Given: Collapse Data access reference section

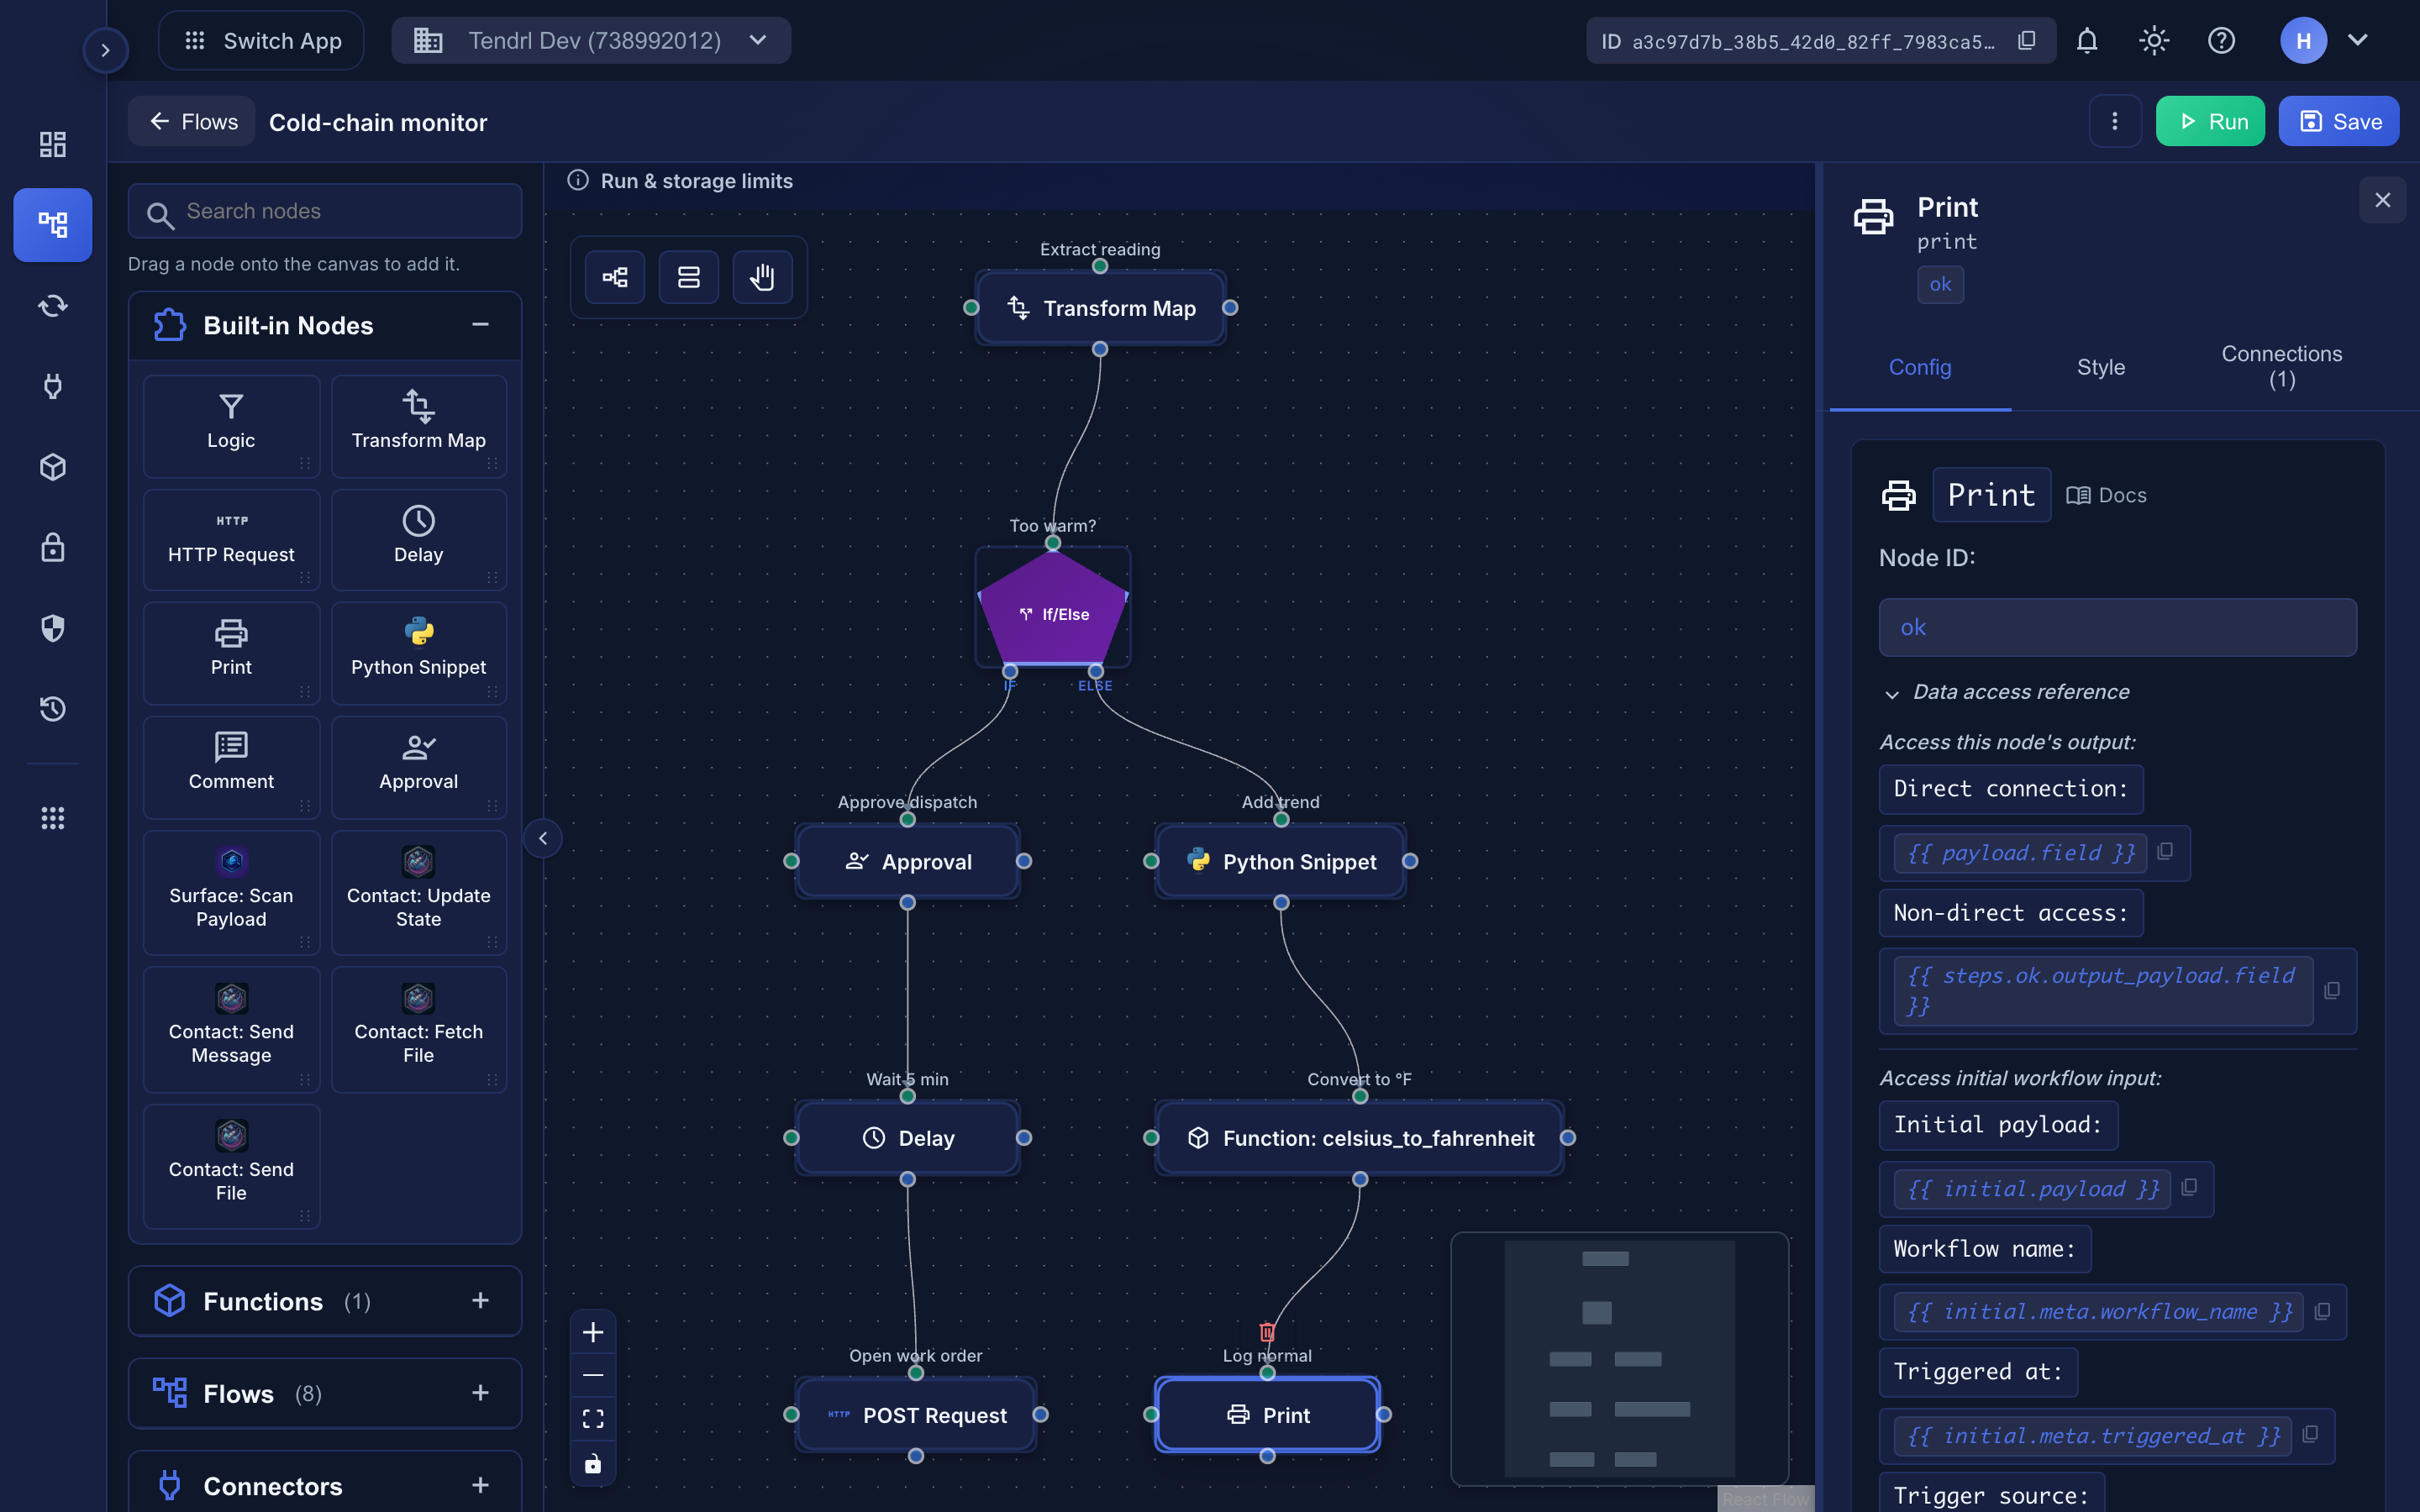Looking at the screenshot, I should pos(2004,692).
